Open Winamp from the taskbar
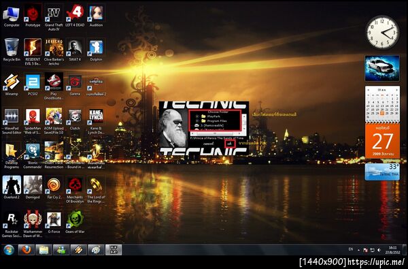This screenshot has width=408, height=269. [79, 250]
